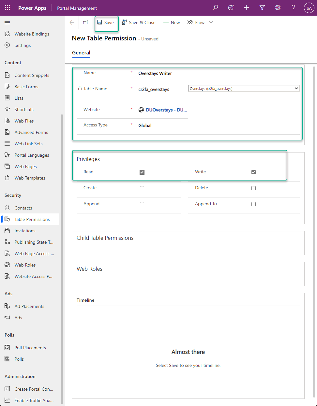Click the New command button

coord(172,22)
